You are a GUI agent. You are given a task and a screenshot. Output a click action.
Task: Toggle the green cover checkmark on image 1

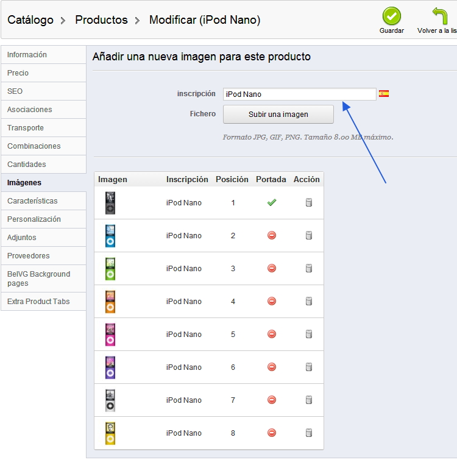click(x=272, y=203)
